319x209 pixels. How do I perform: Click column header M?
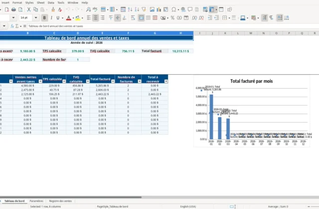[x=251, y=33]
